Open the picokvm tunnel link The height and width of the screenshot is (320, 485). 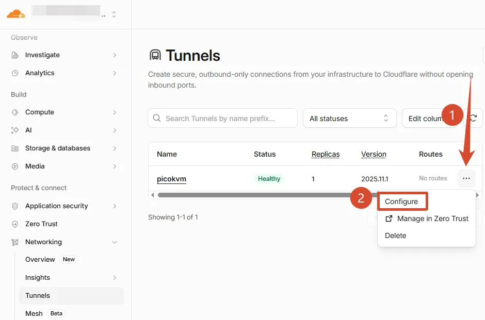[171, 179]
